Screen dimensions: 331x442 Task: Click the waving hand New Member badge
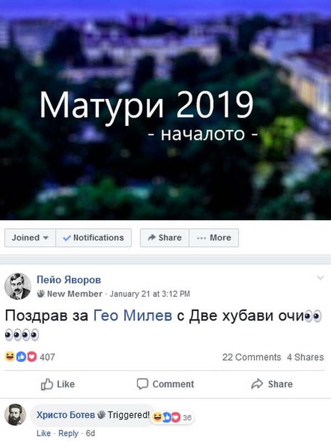coord(41,294)
